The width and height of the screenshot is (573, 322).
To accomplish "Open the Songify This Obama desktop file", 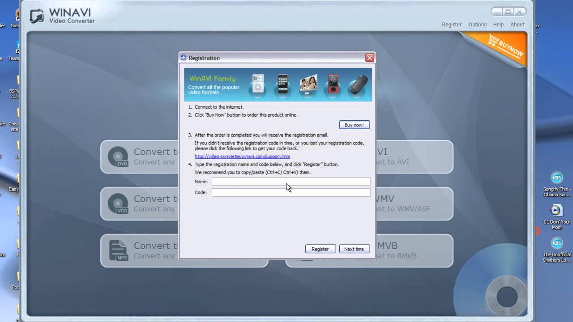I will pos(556,184).
